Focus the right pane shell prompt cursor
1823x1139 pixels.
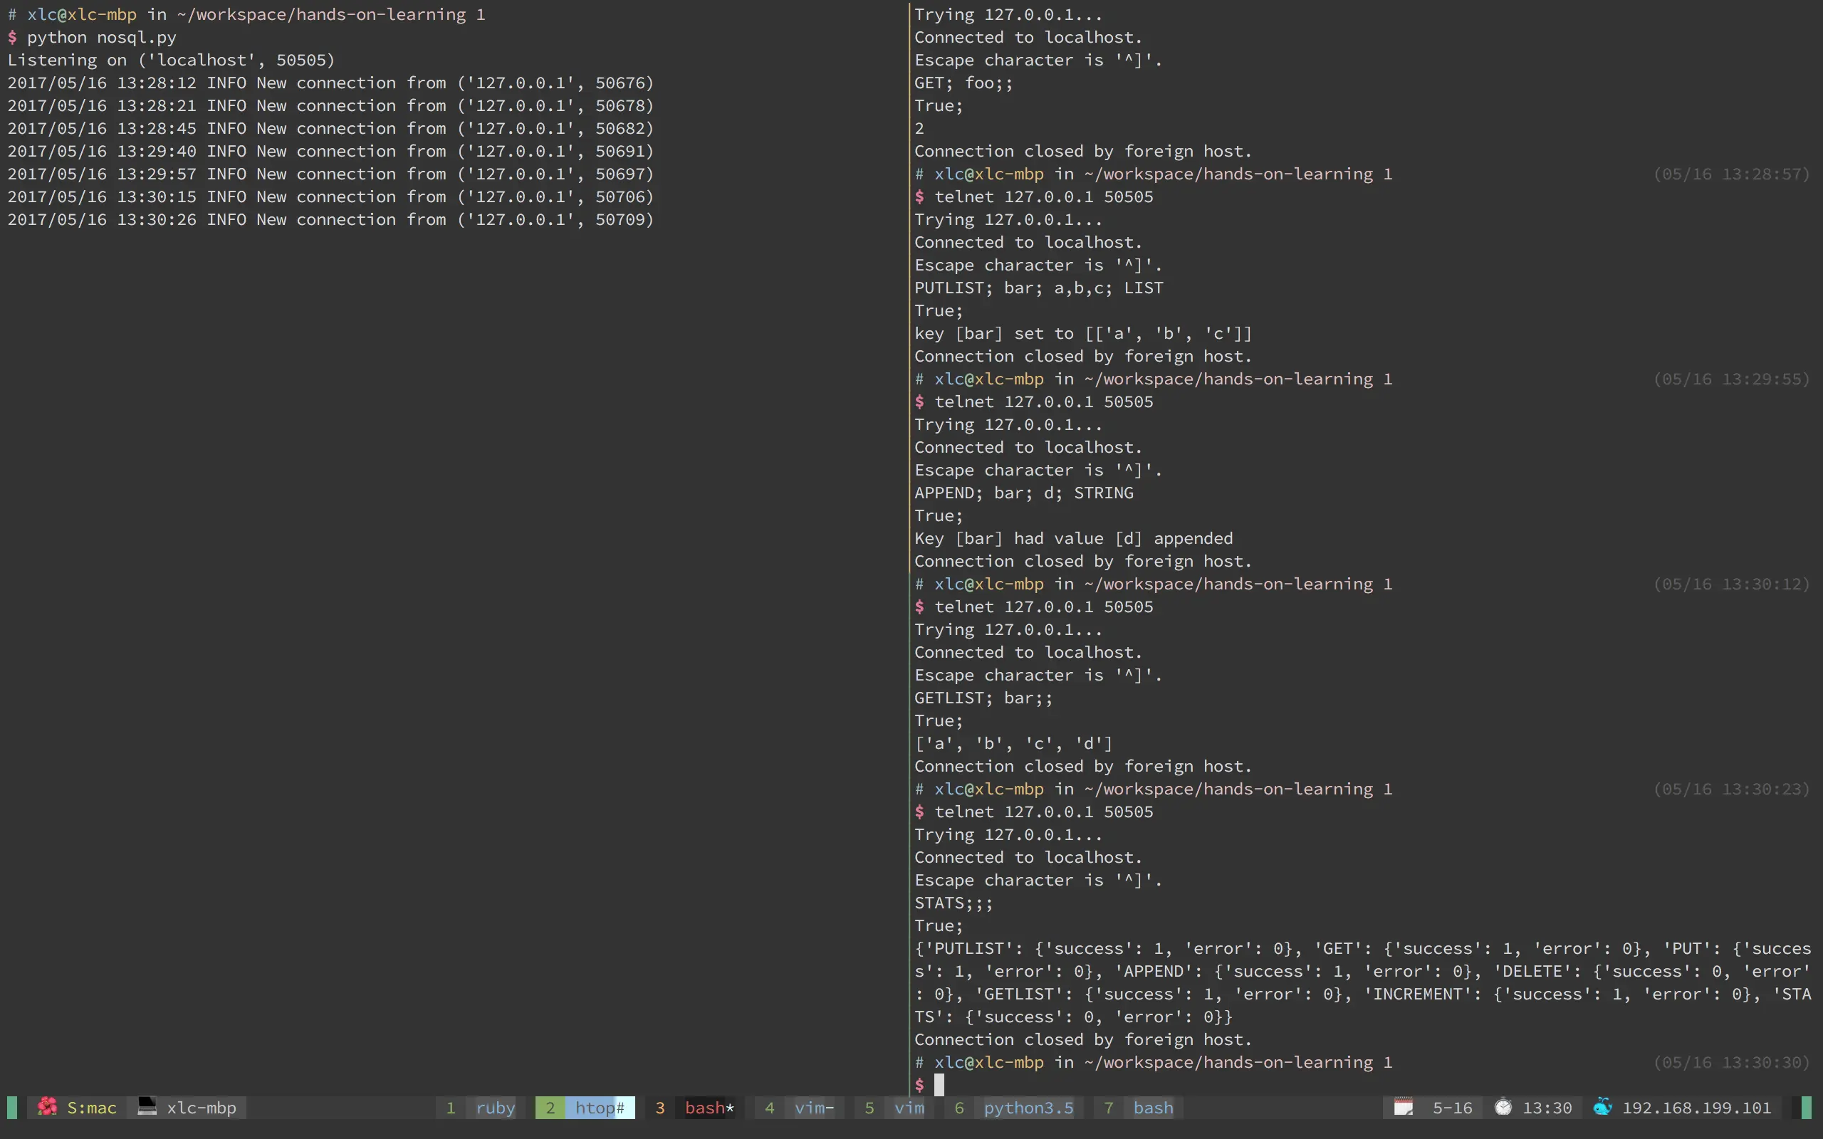939,1085
